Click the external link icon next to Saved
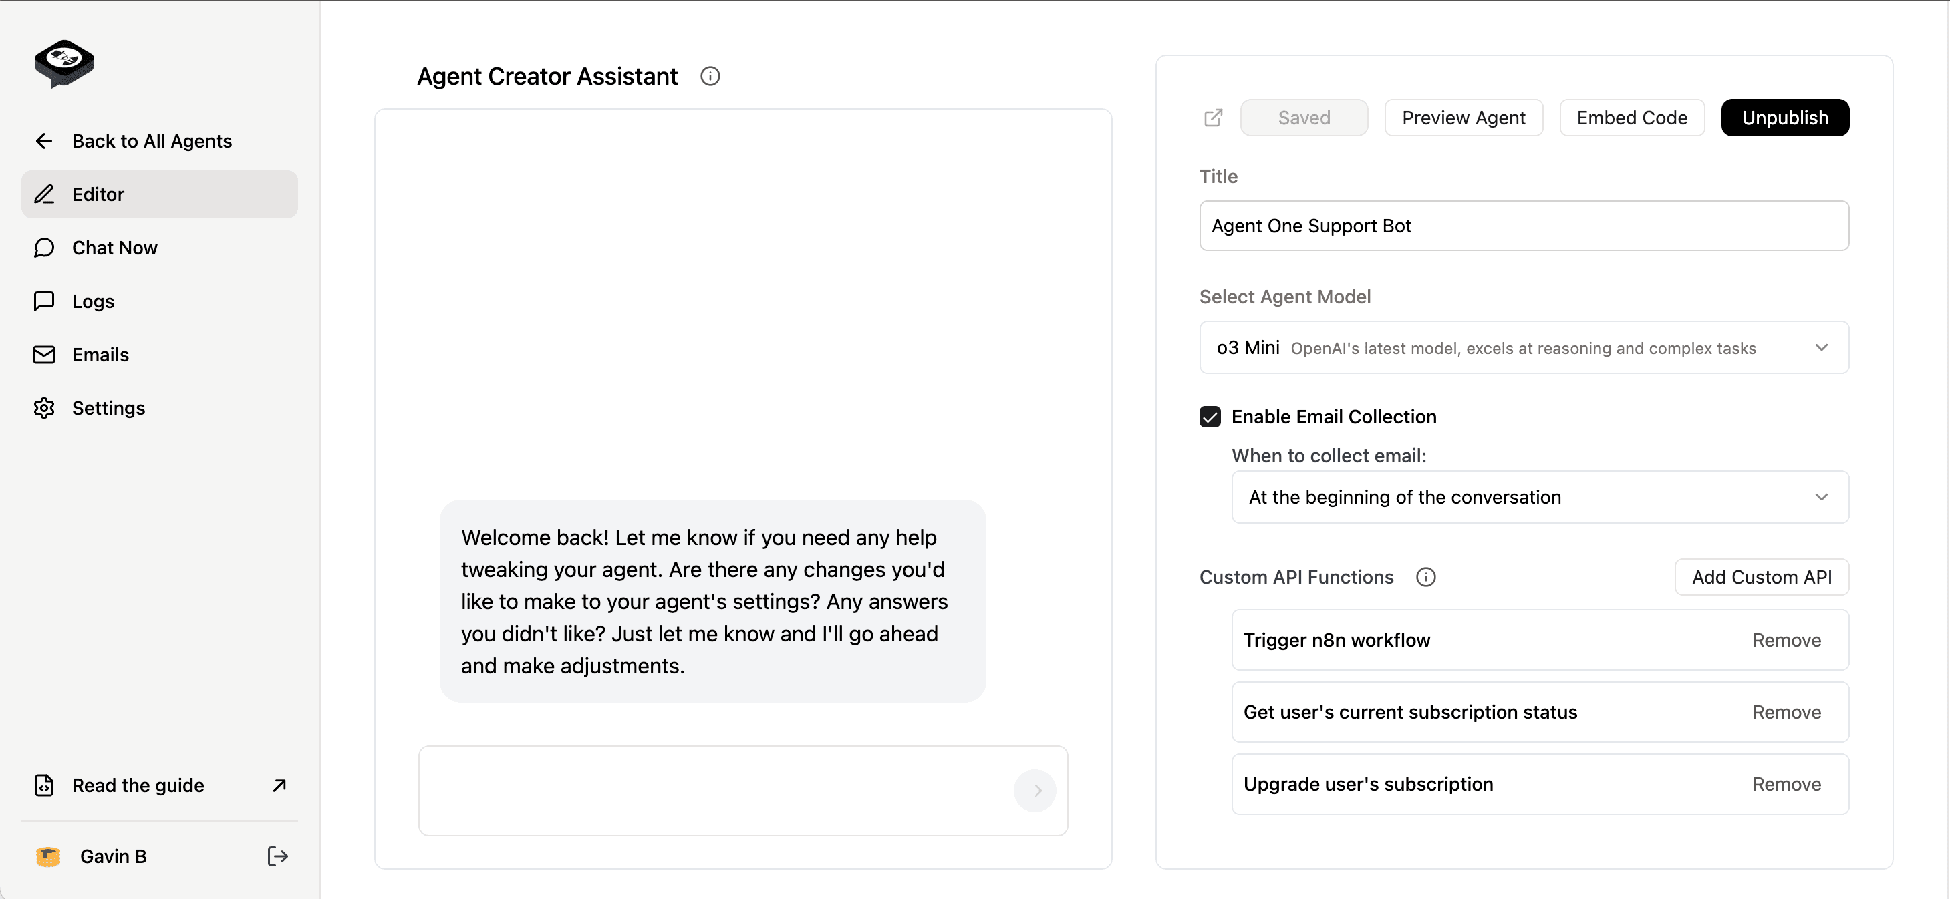This screenshot has width=1950, height=899. click(x=1215, y=117)
